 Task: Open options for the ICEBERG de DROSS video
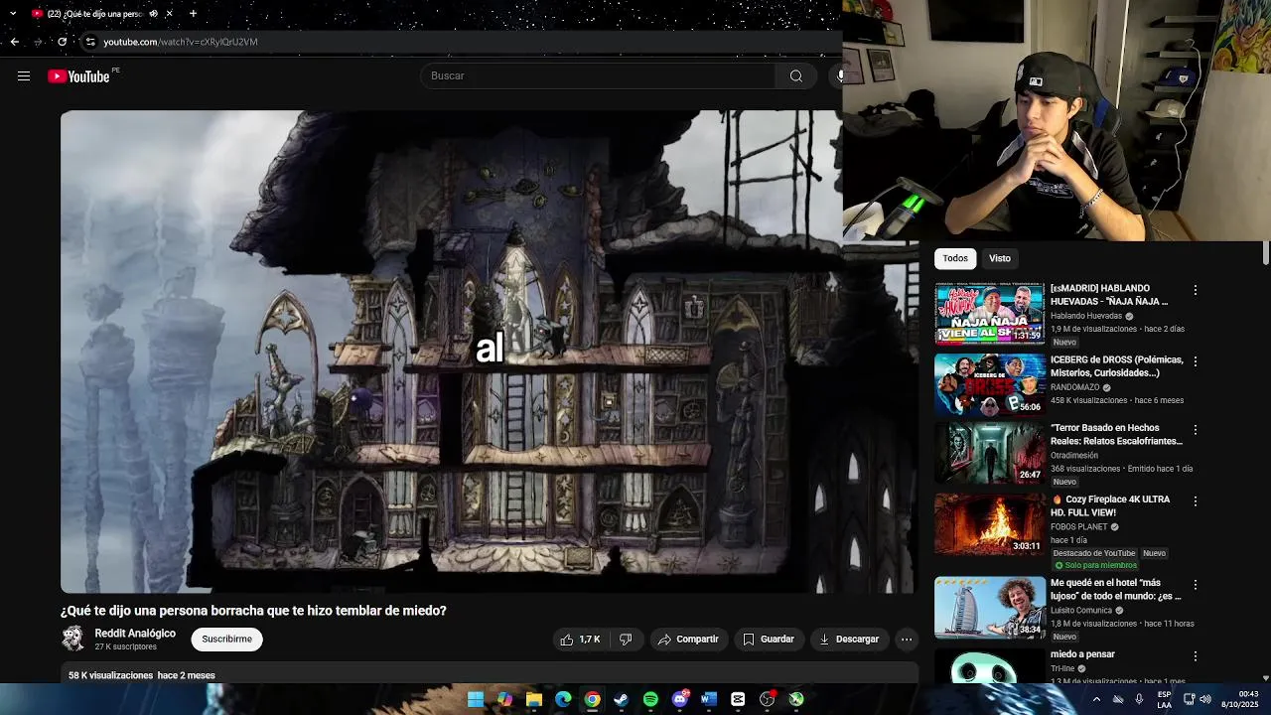[1196, 361]
